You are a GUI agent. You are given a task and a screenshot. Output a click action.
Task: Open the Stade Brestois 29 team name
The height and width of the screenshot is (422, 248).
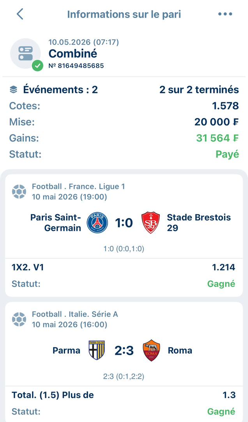click(199, 223)
